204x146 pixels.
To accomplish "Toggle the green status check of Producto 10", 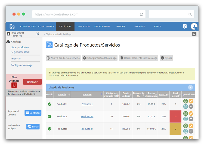I will coord(50,116).
